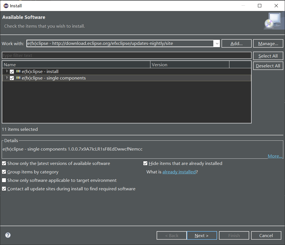285x245 pixels.
Task: Click the Work with URL text field
Action: [120, 43]
